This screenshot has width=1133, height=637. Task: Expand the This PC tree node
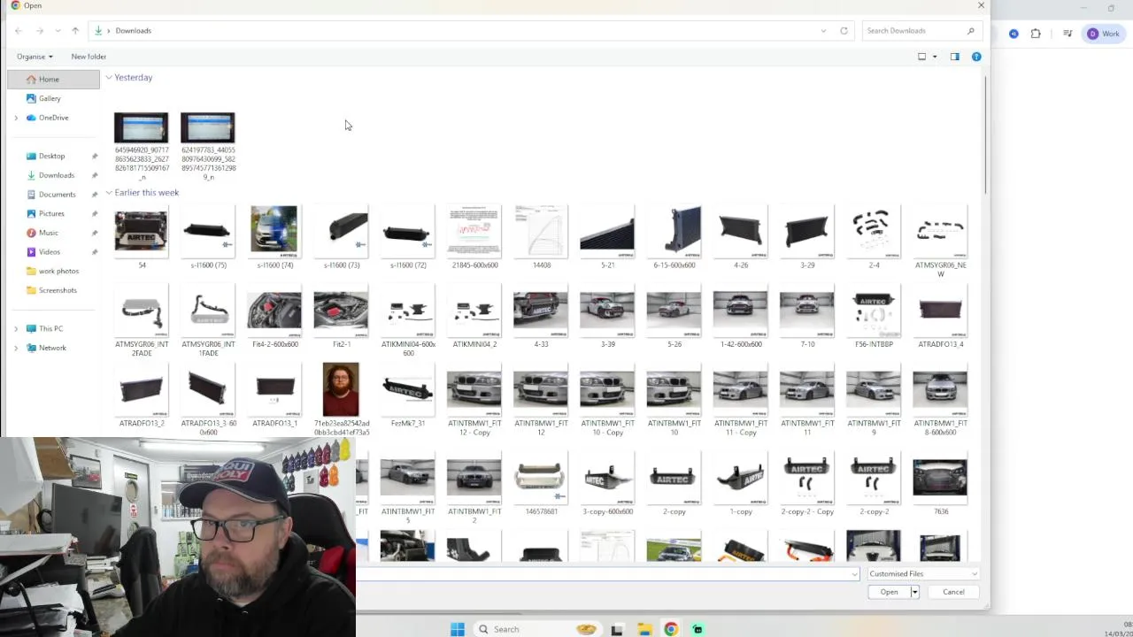click(x=16, y=328)
